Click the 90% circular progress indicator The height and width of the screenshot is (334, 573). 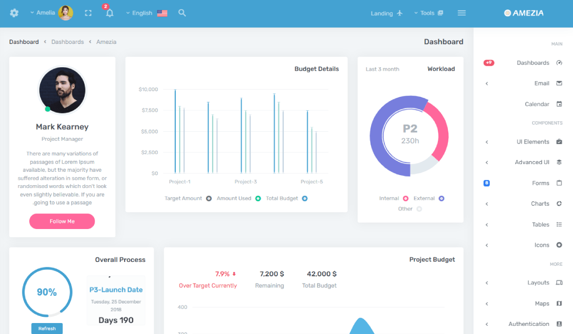click(x=47, y=292)
